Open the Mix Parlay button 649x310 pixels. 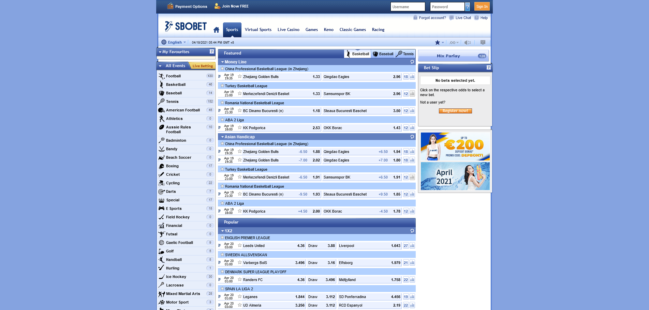coord(454,56)
